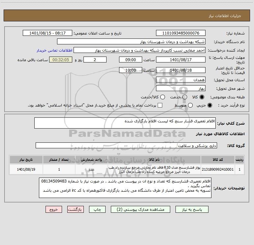Click the delivery province field همدان
The width and height of the screenshot is (254, 245).
(181, 80)
